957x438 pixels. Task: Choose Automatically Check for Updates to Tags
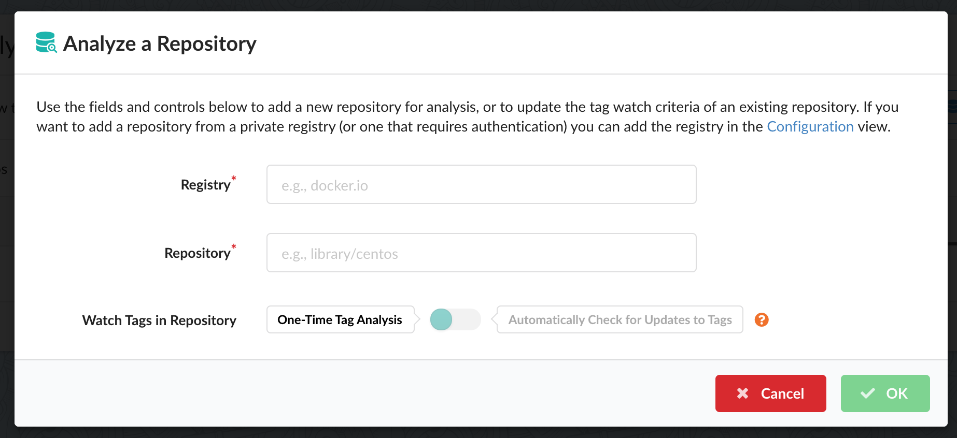(620, 320)
